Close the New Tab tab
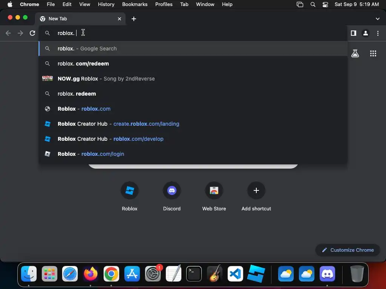 pyautogui.click(x=119, y=19)
